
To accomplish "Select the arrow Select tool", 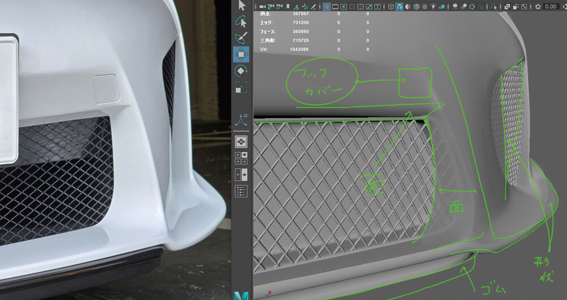I will coord(242,6).
